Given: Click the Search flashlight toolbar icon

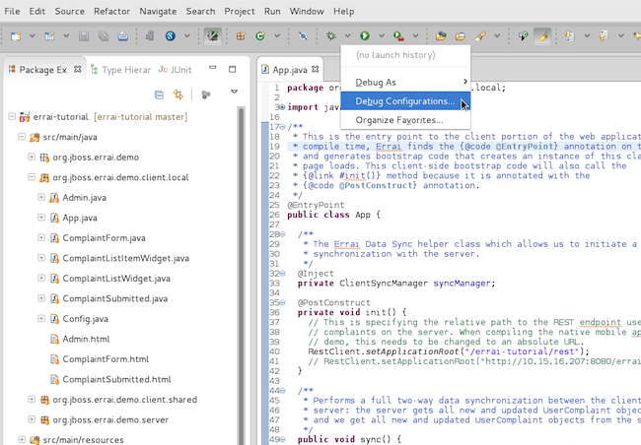Looking at the screenshot, I should point(480,35).
